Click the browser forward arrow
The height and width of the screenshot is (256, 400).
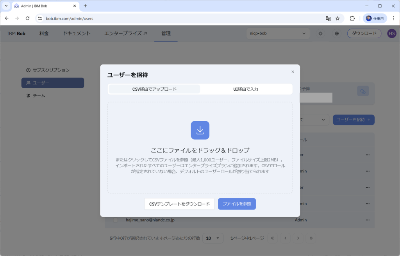[17, 18]
